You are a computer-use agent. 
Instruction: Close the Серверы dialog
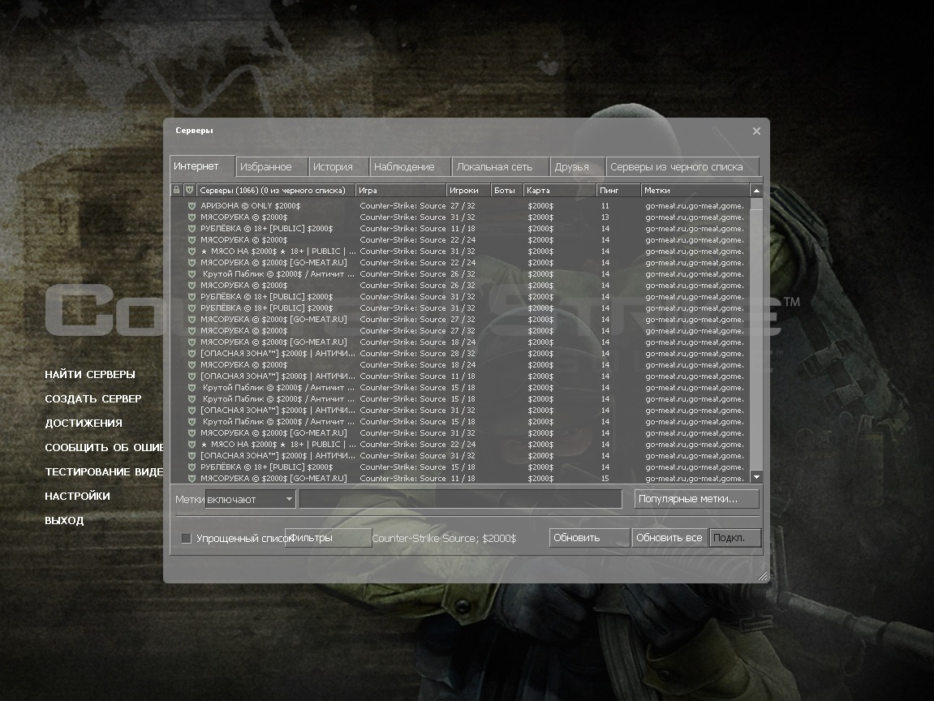(756, 131)
